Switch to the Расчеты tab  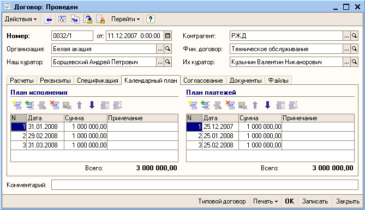pyautogui.click(x=22, y=81)
